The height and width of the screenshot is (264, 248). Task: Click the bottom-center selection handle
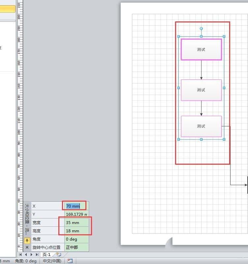point(201,139)
